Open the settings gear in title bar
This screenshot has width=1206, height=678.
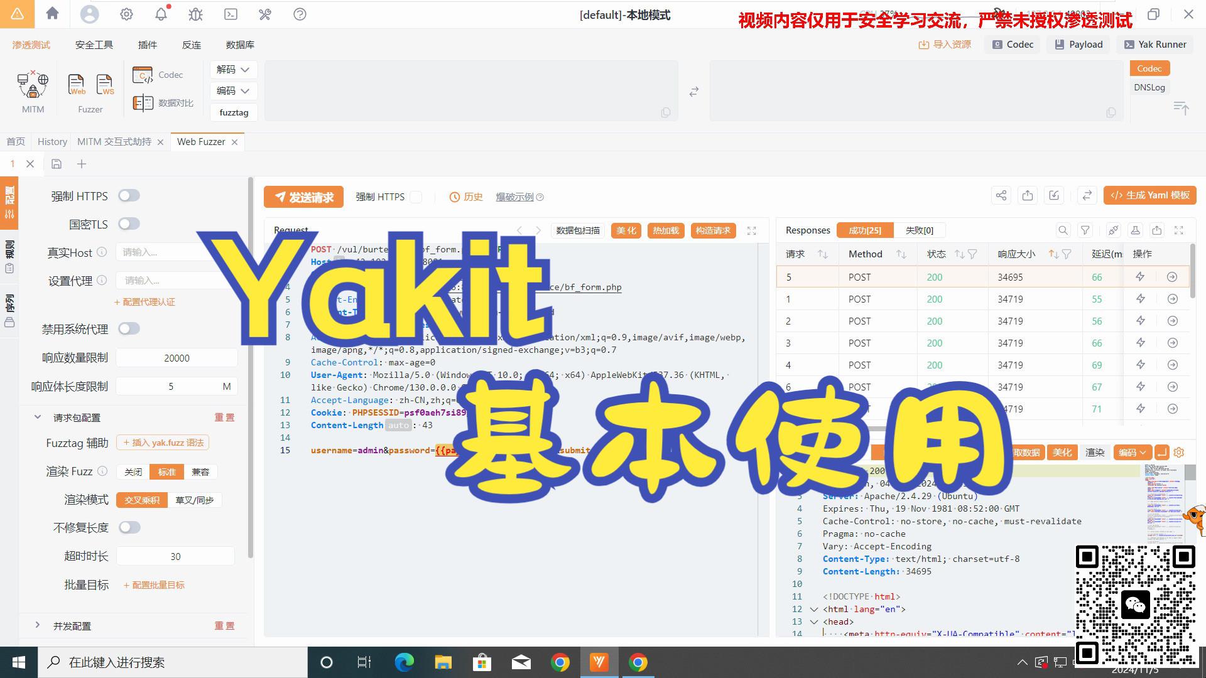(126, 14)
